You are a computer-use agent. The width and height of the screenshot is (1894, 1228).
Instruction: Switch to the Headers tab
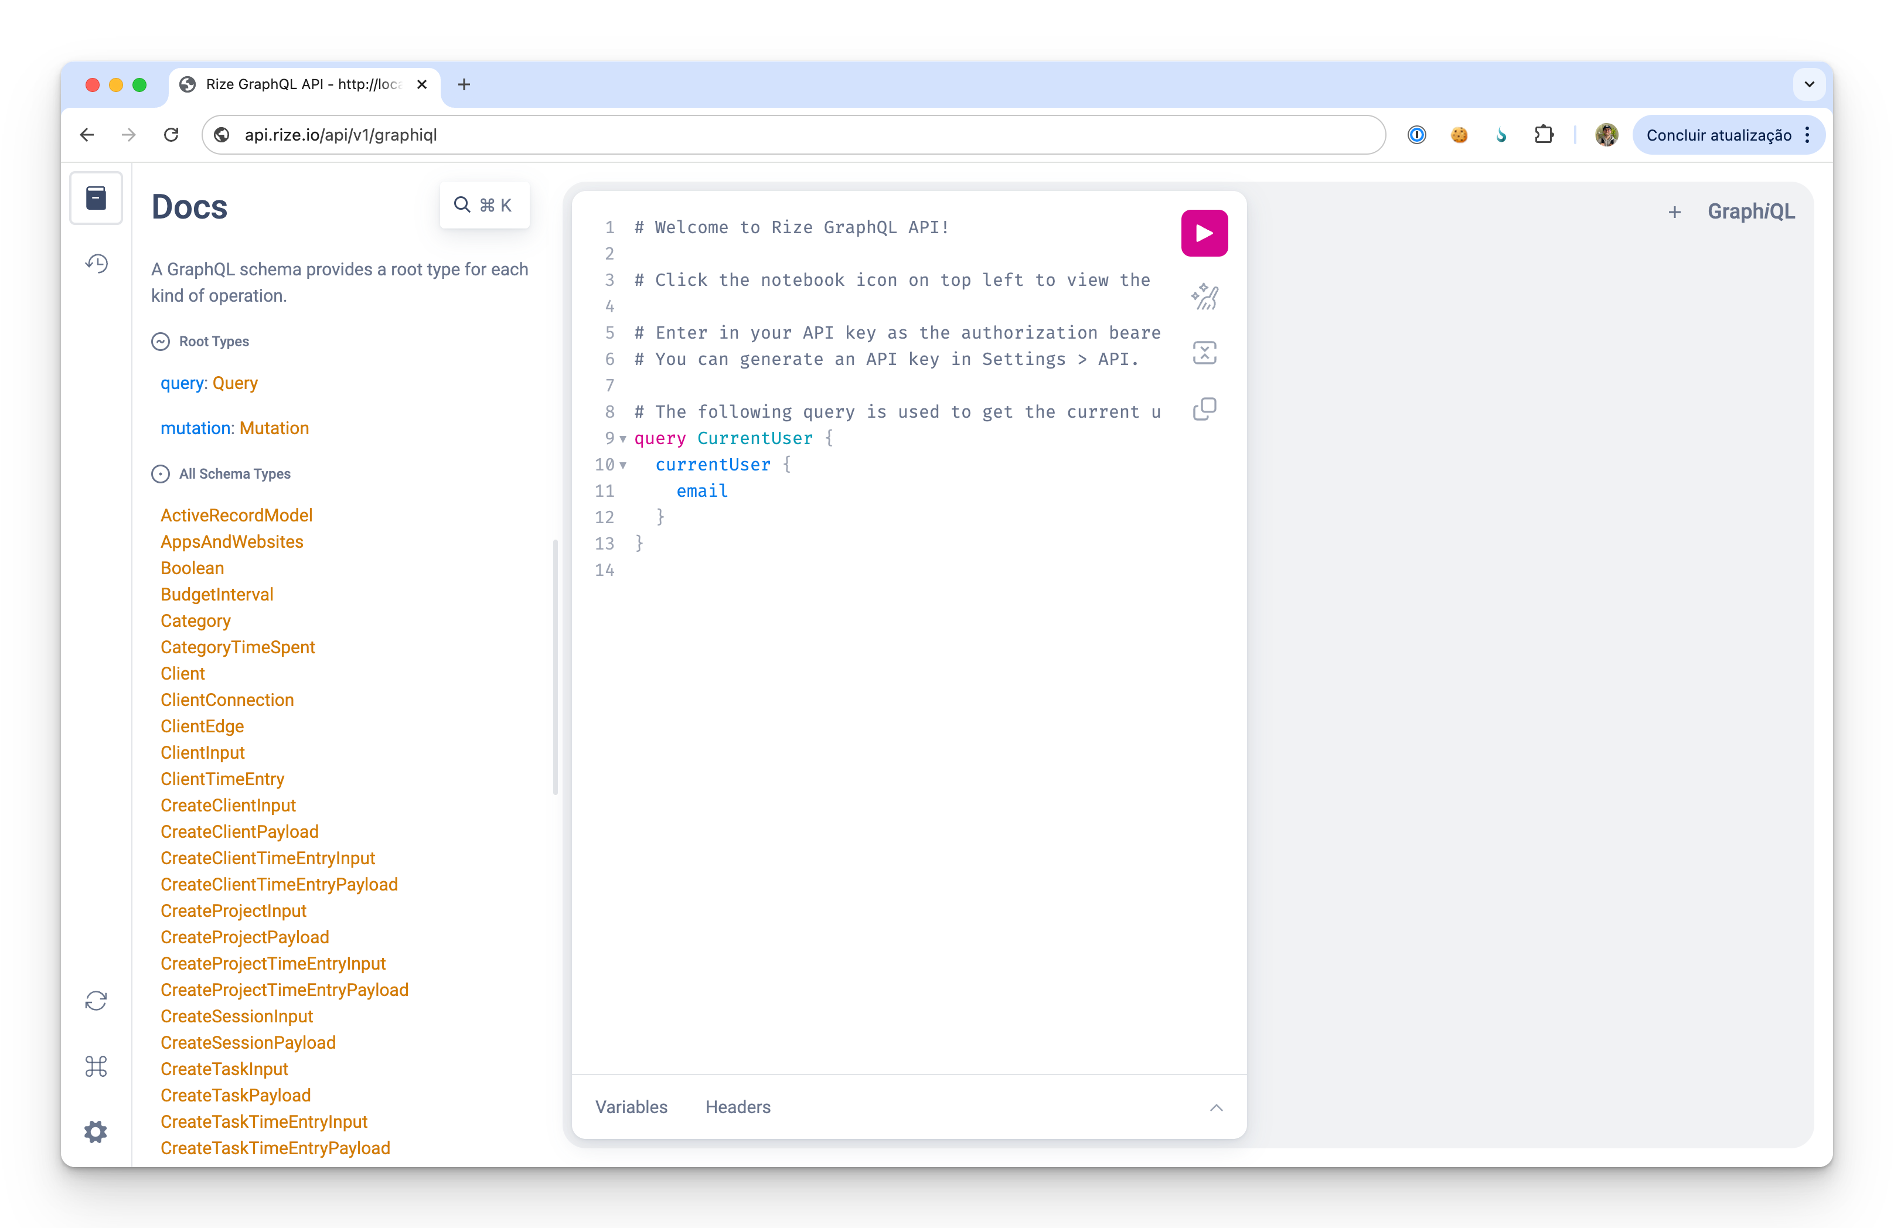[738, 1107]
